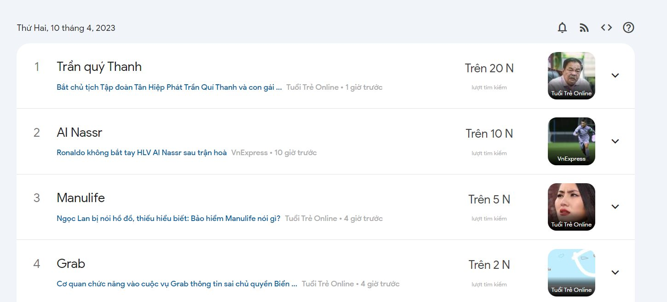This screenshot has width=667, height=302.
Task: Click the bell notification subscribe icon
Action: pos(562,28)
